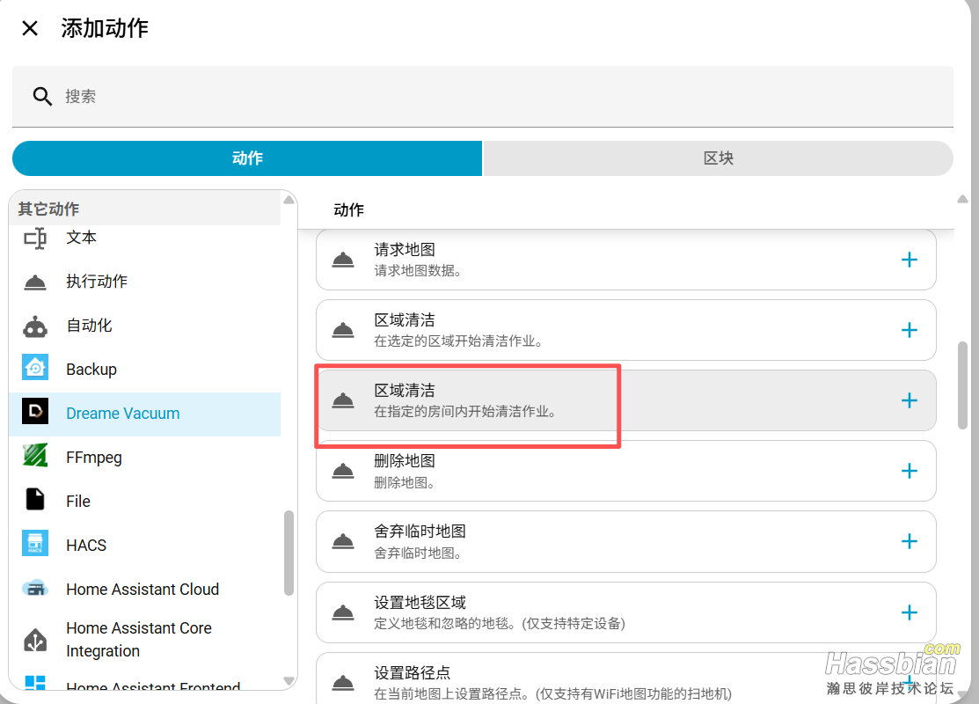
Task: Open the File integration icon
Action: click(35, 501)
